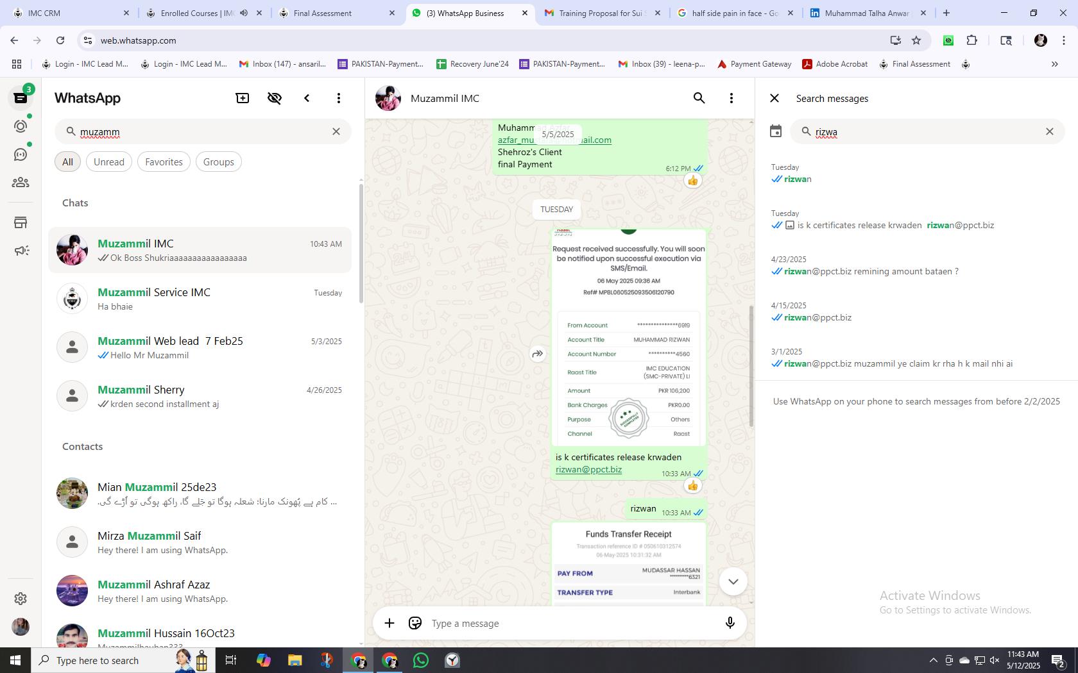Open the azfar_mu email link in chat
The height and width of the screenshot is (673, 1078).
click(x=554, y=140)
